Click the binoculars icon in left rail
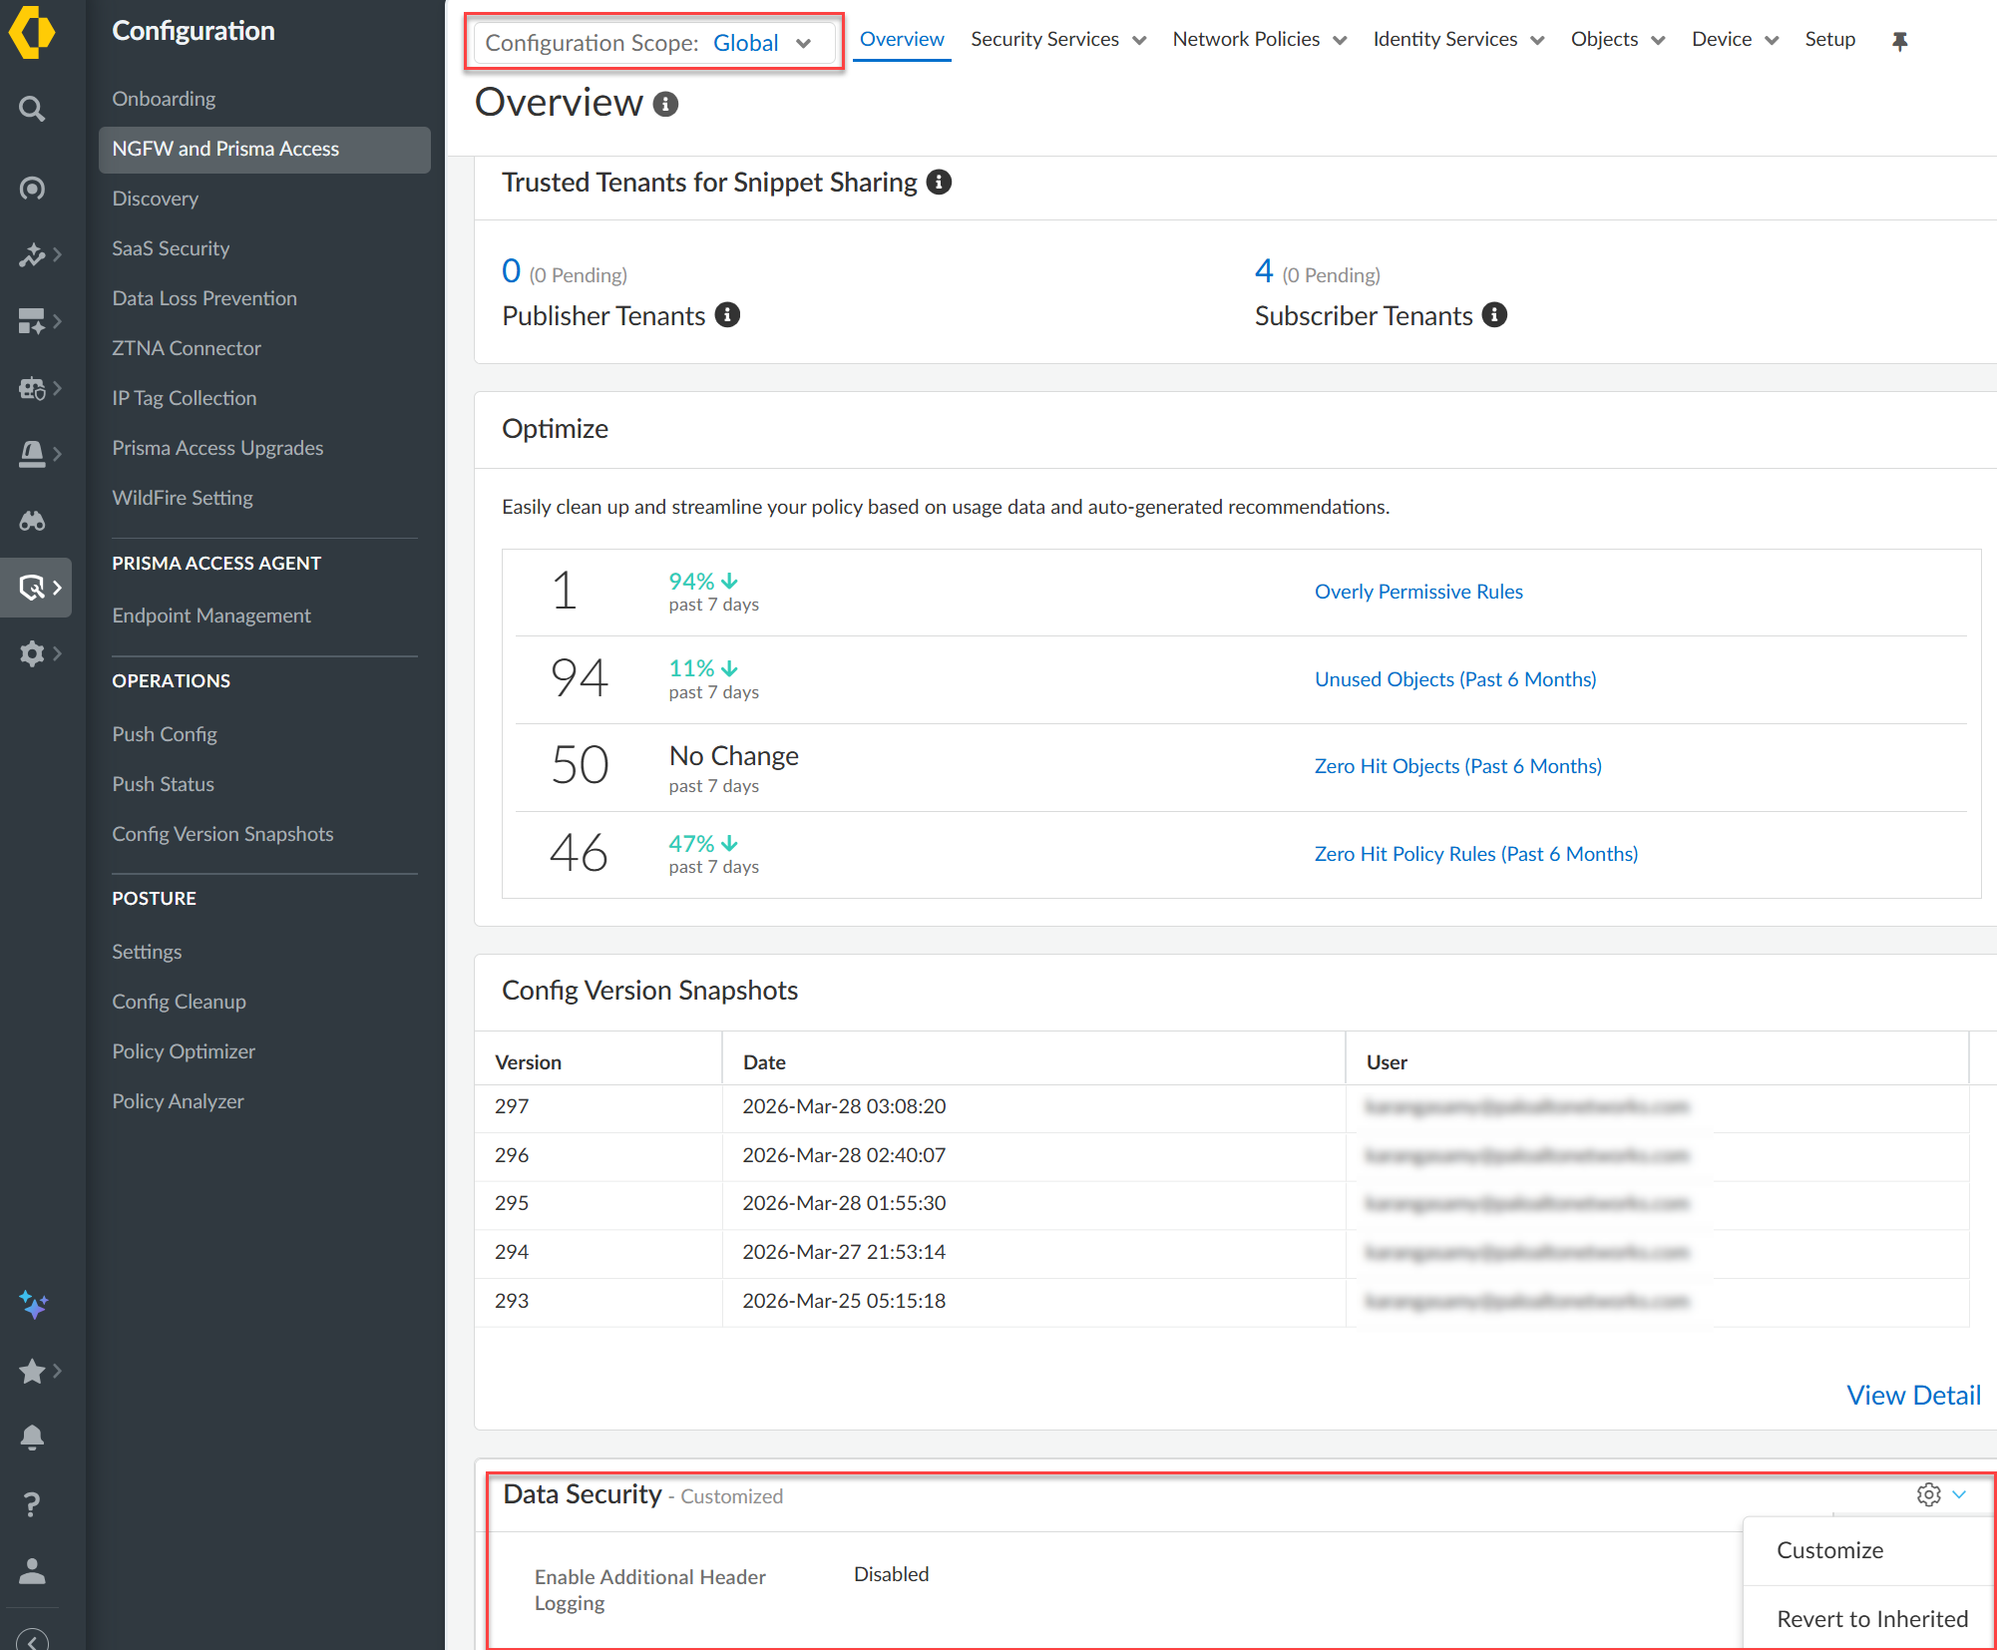1997x1650 pixels. 32,521
